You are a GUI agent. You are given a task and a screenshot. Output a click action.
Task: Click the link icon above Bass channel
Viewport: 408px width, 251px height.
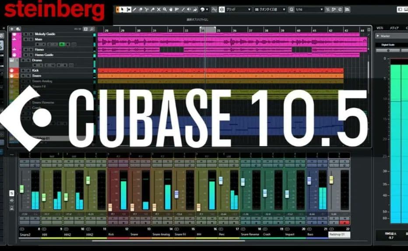309,229
